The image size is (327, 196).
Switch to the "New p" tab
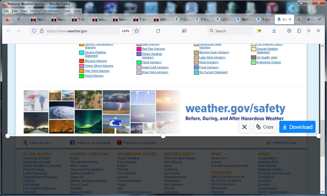click(39, 19)
